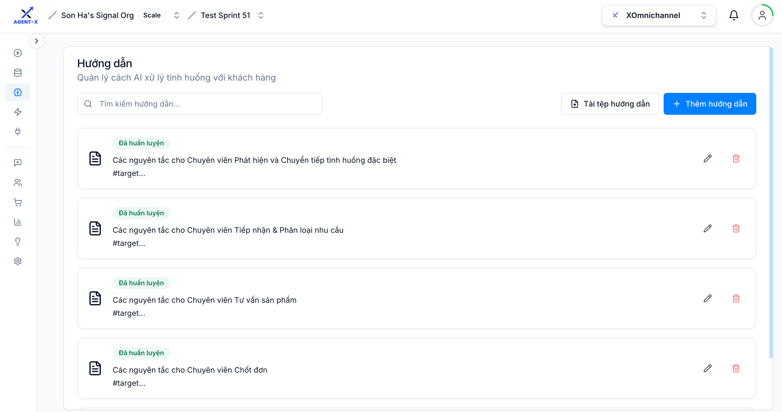Open the Test Sprint 51 project switcher
This screenshot has height=412, width=782.
click(x=261, y=15)
